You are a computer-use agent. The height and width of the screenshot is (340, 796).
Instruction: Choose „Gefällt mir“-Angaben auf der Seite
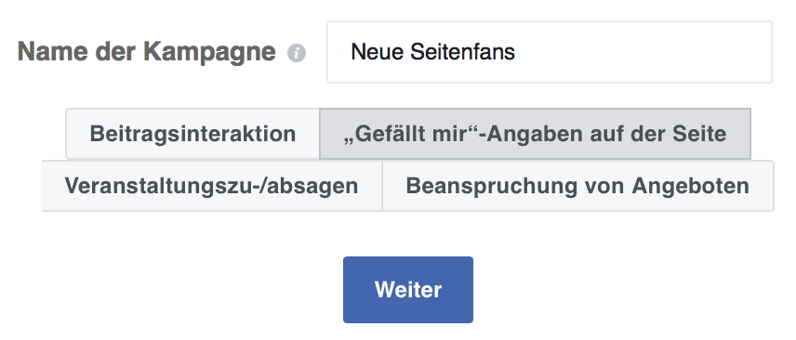click(x=535, y=134)
